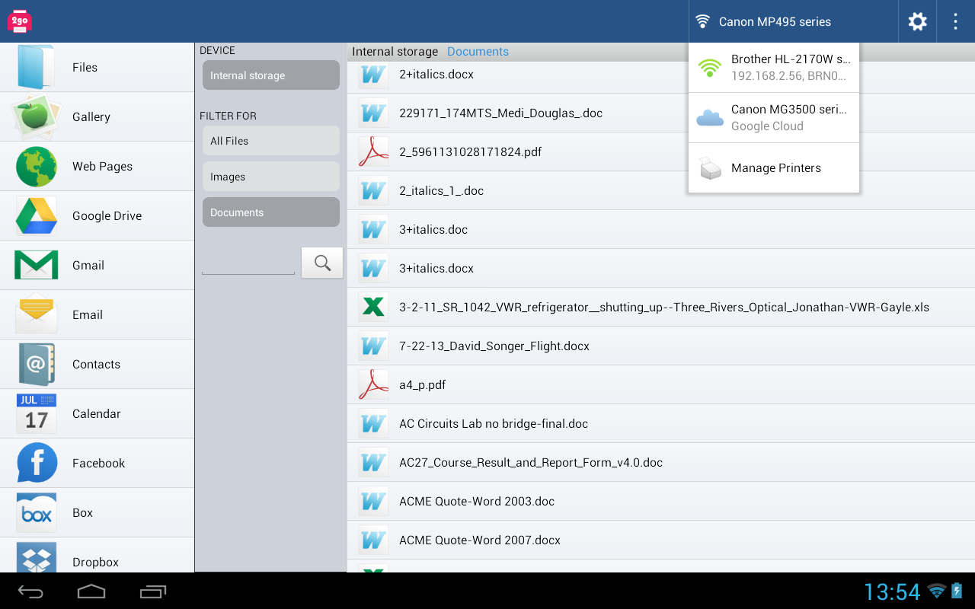Viewport: 975px width, 609px height.
Task: Open the Gallery apple icon
Action: pyautogui.click(x=36, y=116)
